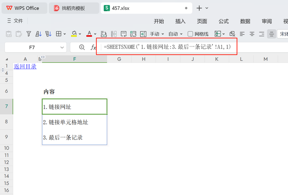
Task: Click the green row-column layout icon
Action: 133,34
